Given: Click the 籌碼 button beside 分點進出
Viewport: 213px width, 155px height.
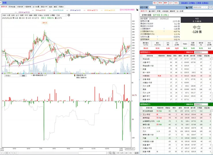Looking at the screenshot, I should (x=24, y=76).
